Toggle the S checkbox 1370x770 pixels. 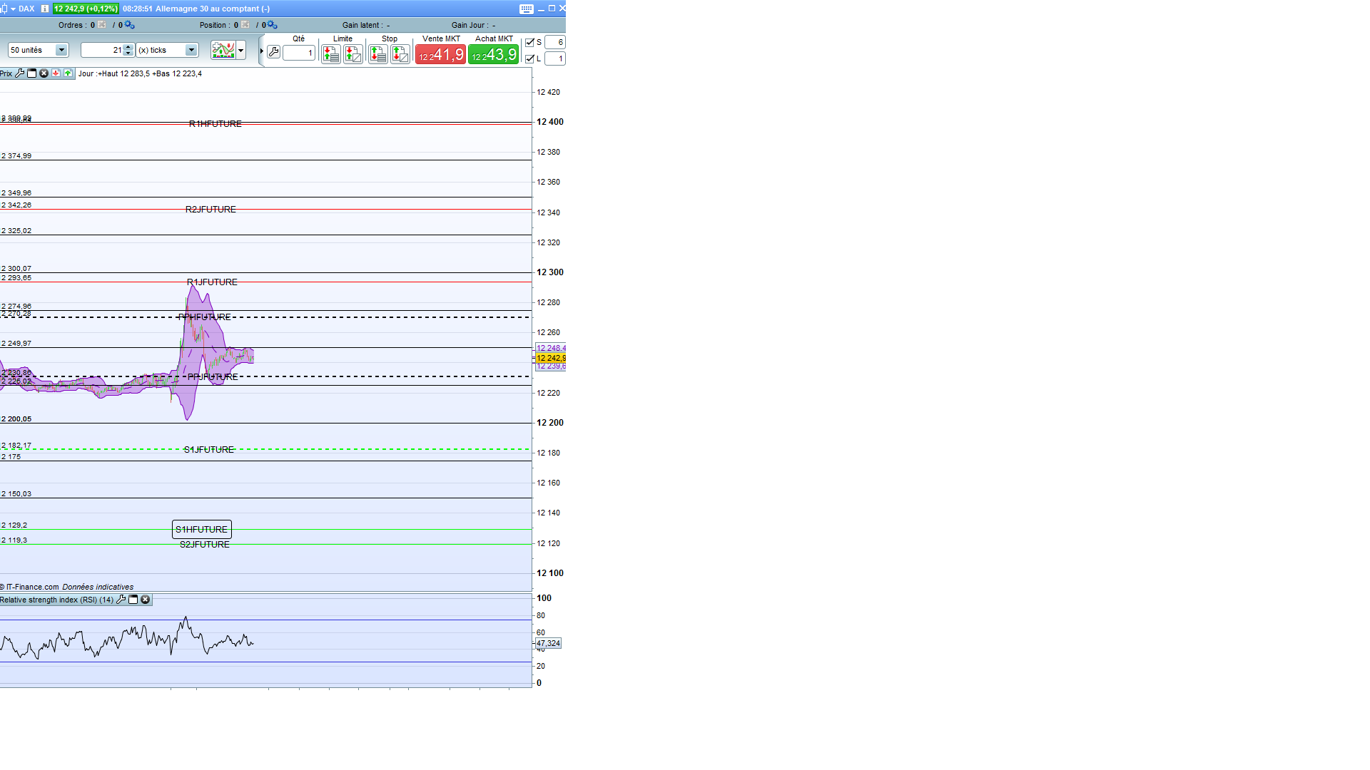click(x=529, y=43)
